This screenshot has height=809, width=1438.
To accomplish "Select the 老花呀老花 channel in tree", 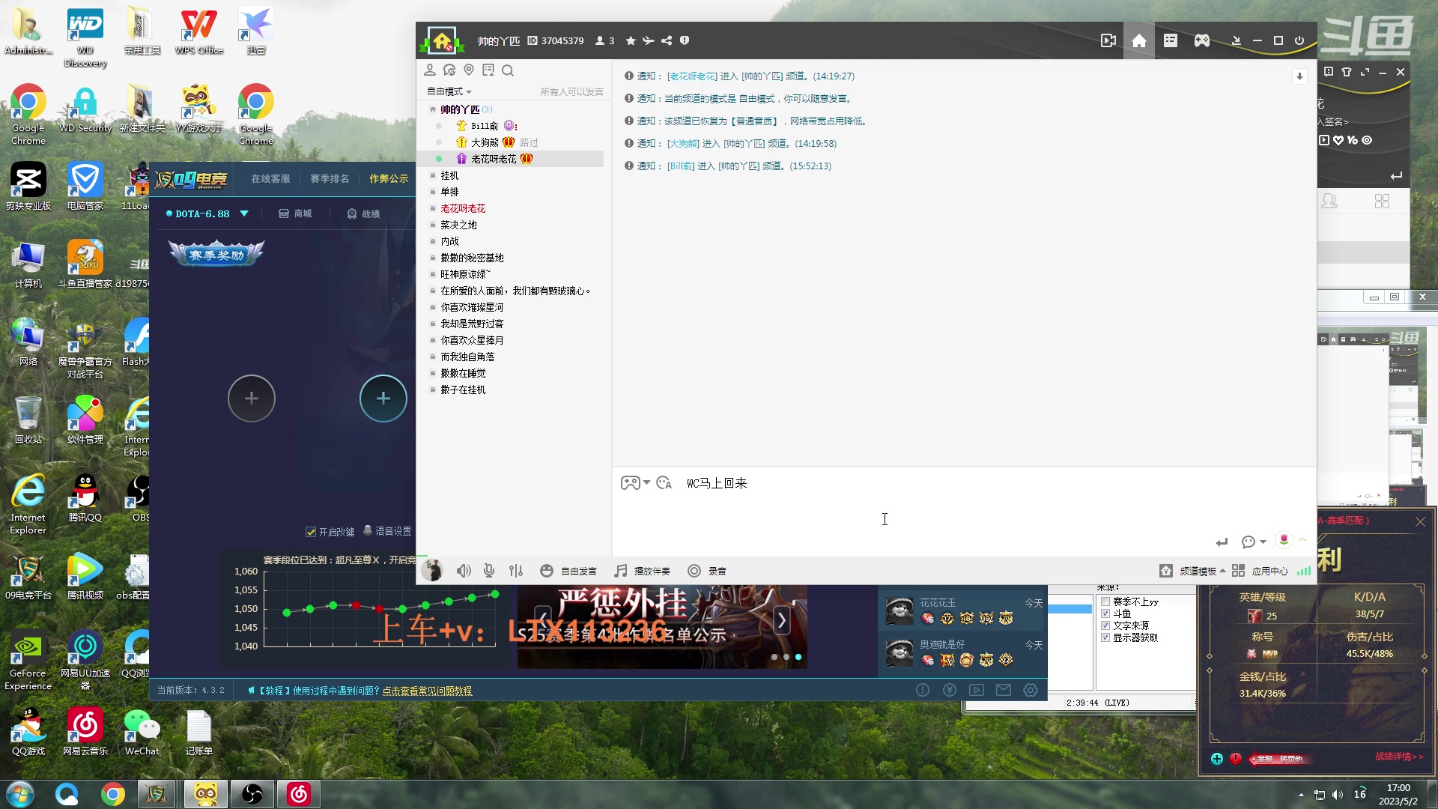I will (463, 208).
